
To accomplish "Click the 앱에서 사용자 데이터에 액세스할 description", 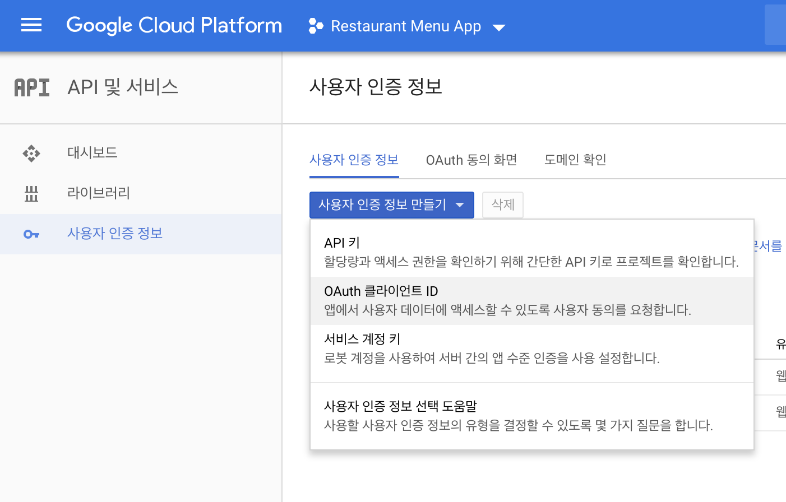I will [507, 310].
